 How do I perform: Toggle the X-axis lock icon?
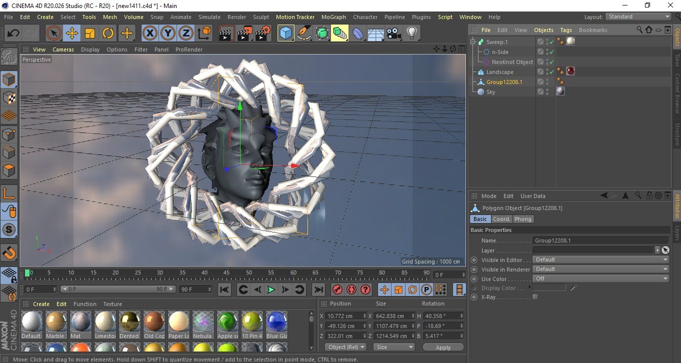click(149, 33)
